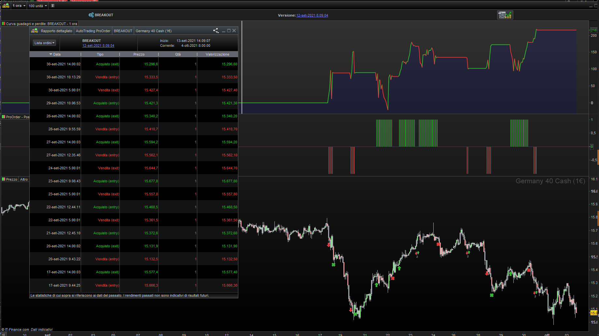
Task: Select the 24-set-2021 5.00.01 row
Action: click(x=134, y=168)
